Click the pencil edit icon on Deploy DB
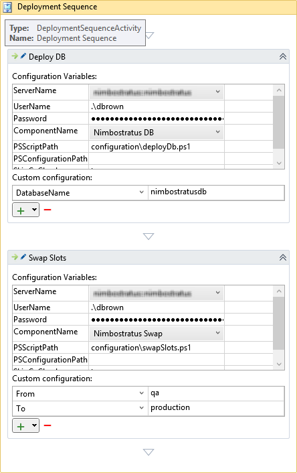297x473 pixels. click(x=23, y=56)
